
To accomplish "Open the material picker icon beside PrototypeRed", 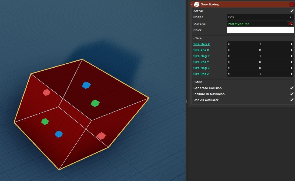I will [x=291, y=24].
